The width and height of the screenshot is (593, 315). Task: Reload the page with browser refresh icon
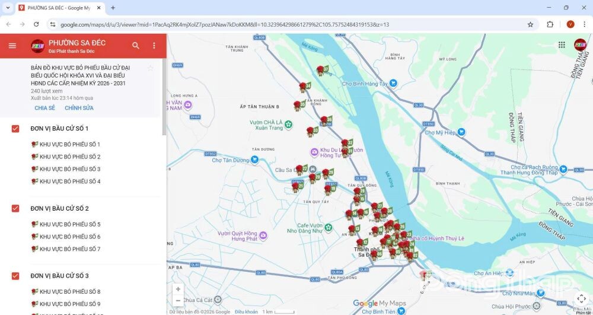36,24
